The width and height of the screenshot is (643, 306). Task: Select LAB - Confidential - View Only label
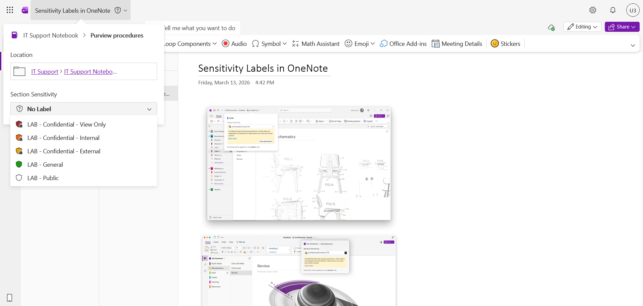click(67, 124)
